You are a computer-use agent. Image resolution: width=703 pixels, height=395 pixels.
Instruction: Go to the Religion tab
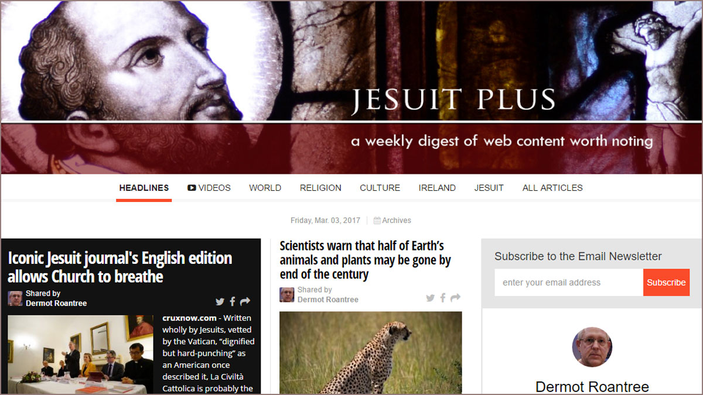tap(320, 188)
